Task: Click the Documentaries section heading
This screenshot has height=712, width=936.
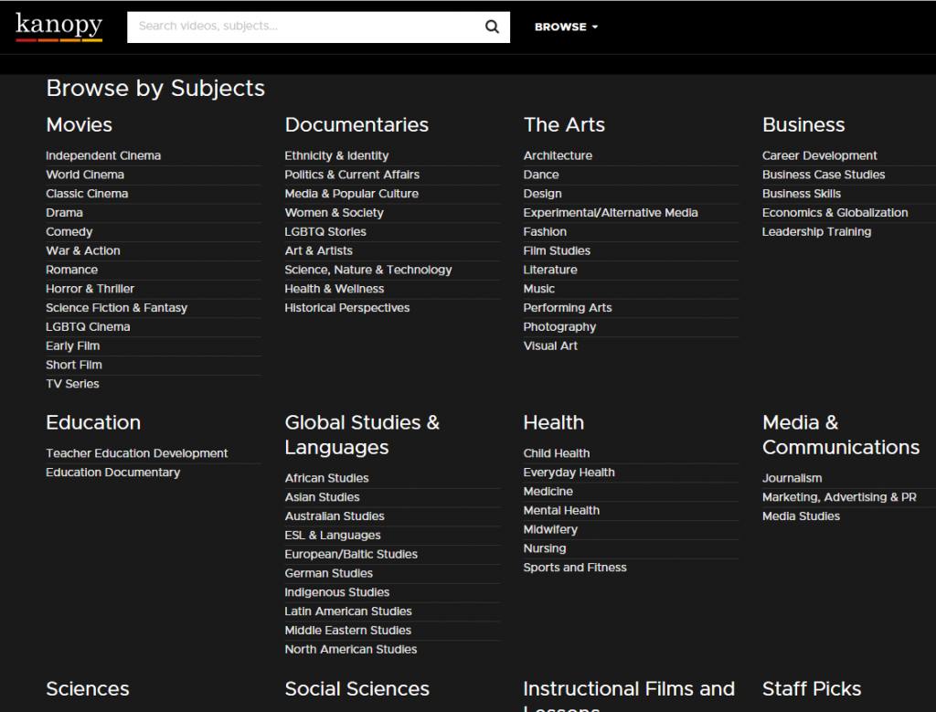Action: tap(356, 125)
